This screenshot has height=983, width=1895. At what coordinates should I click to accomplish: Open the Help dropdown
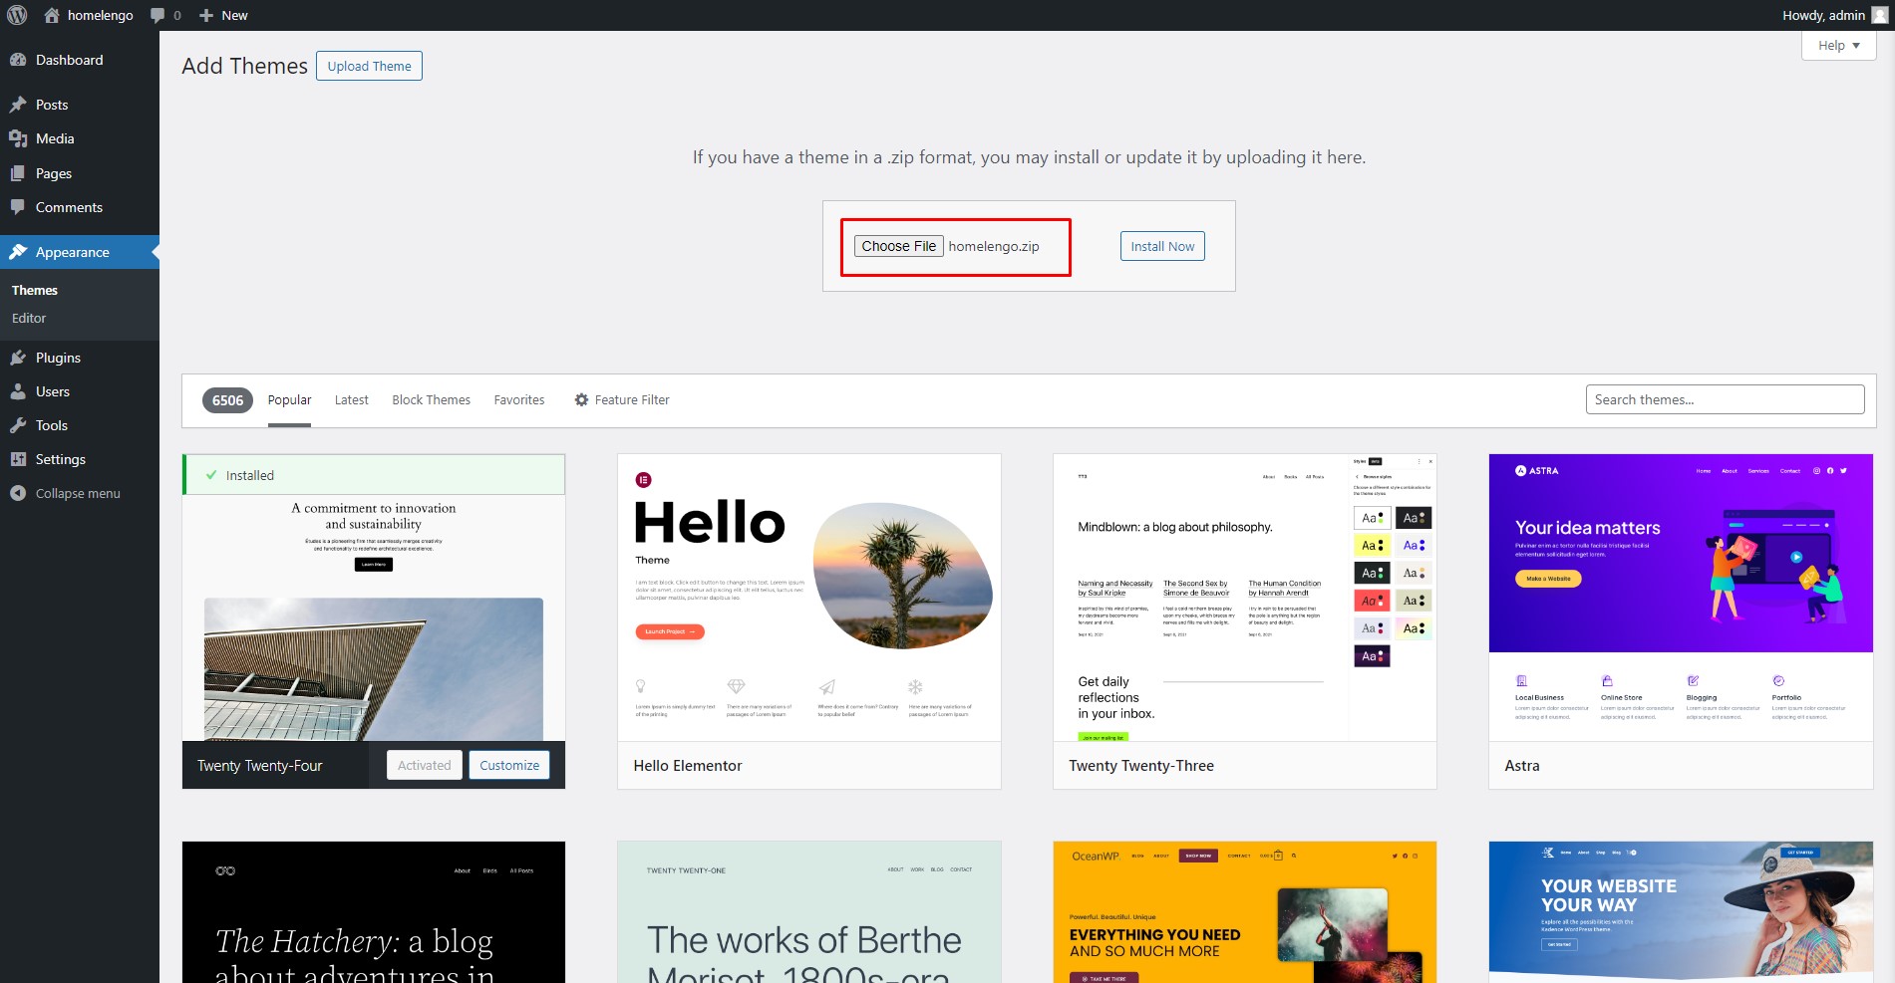pyautogui.click(x=1838, y=45)
